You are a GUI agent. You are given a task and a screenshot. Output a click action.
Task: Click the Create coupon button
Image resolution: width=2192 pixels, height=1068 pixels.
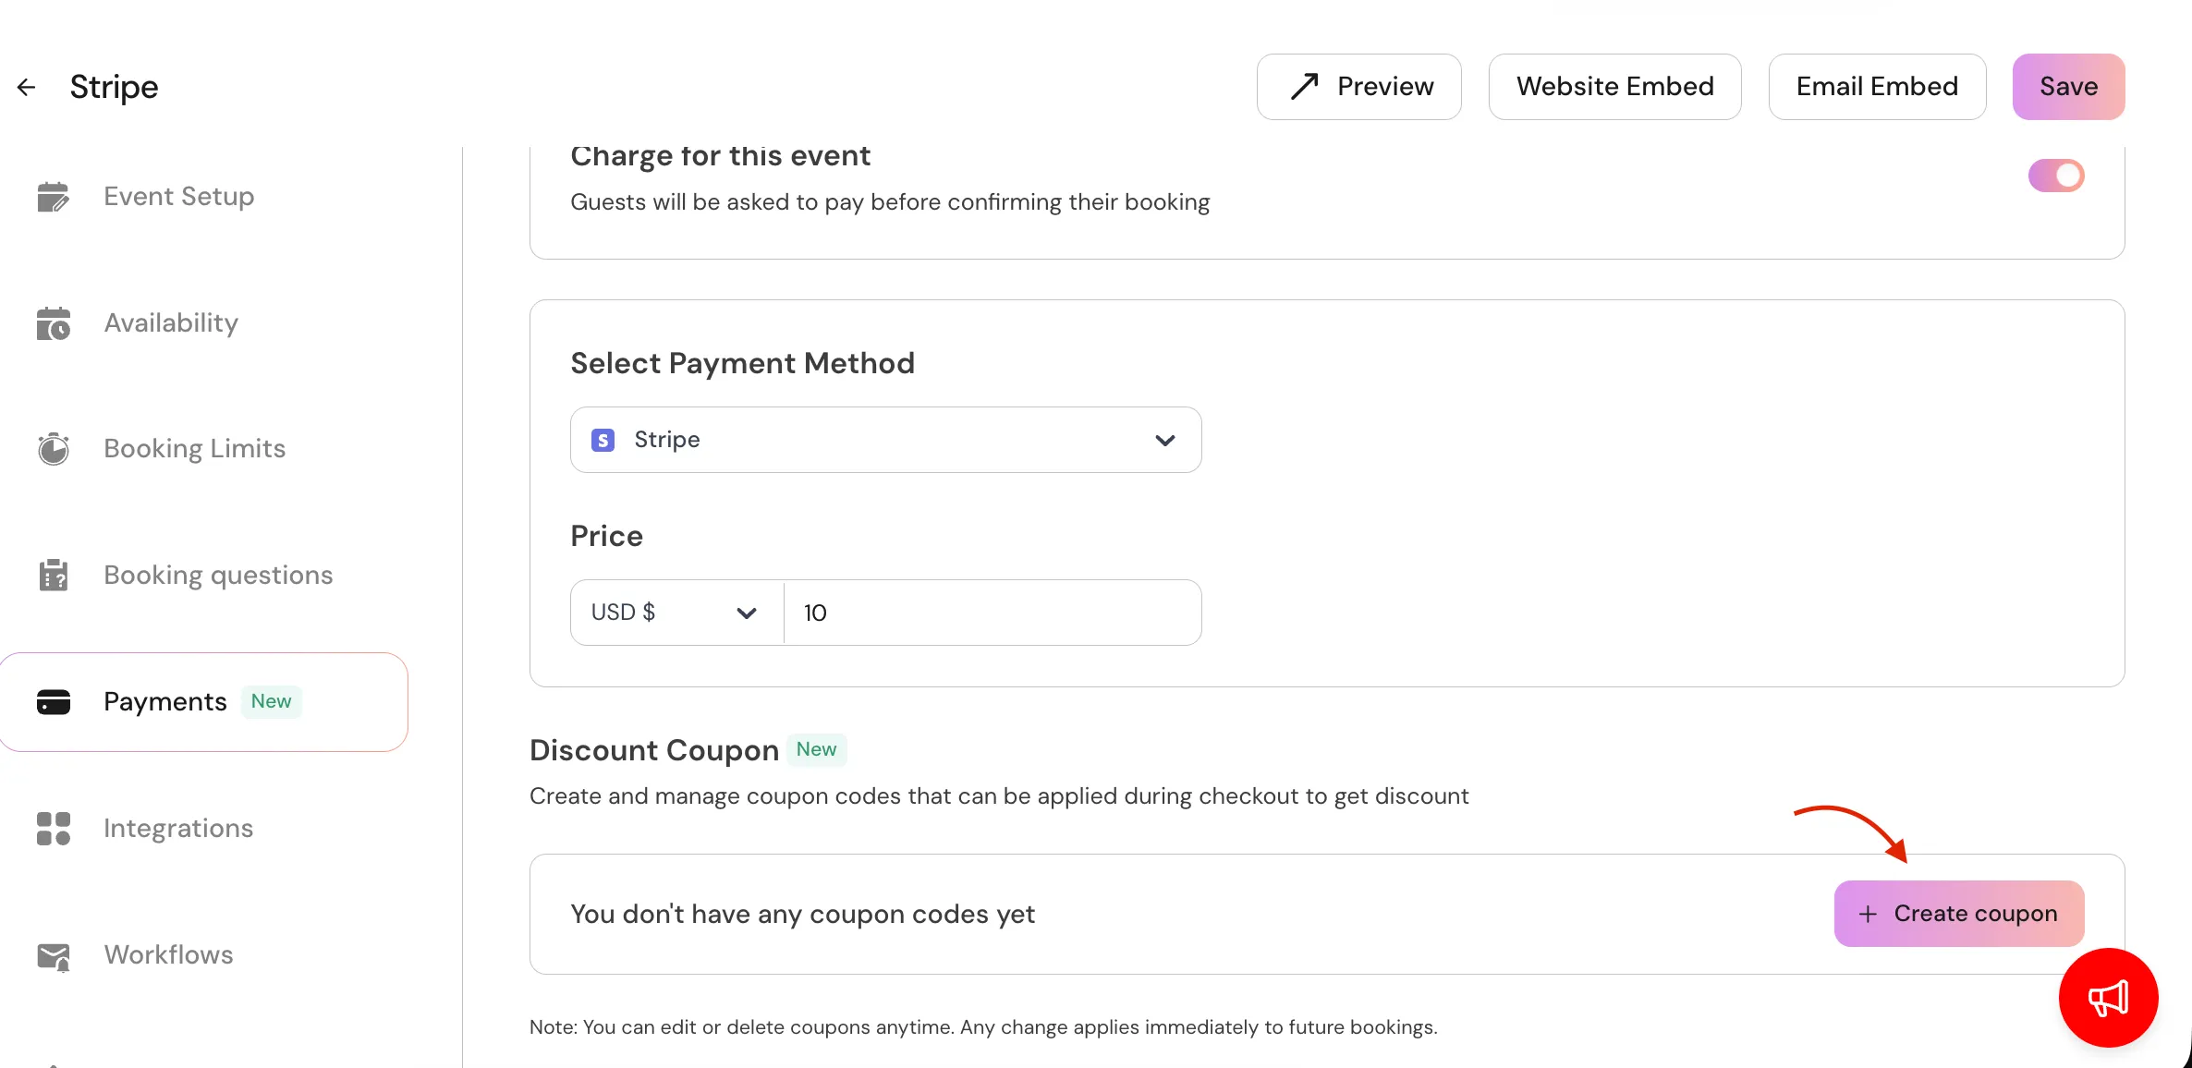tap(1958, 914)
